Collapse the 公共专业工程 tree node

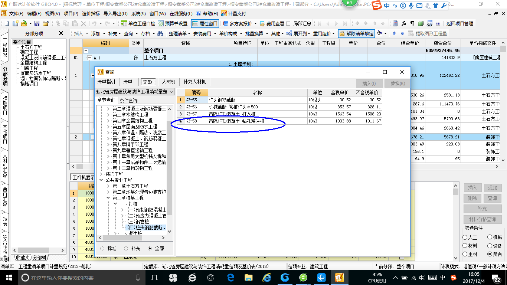tap(101, 180)
